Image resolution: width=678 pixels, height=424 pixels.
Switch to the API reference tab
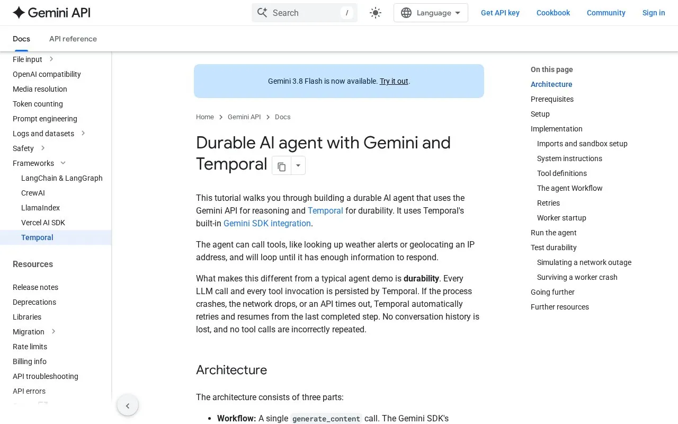73,39
